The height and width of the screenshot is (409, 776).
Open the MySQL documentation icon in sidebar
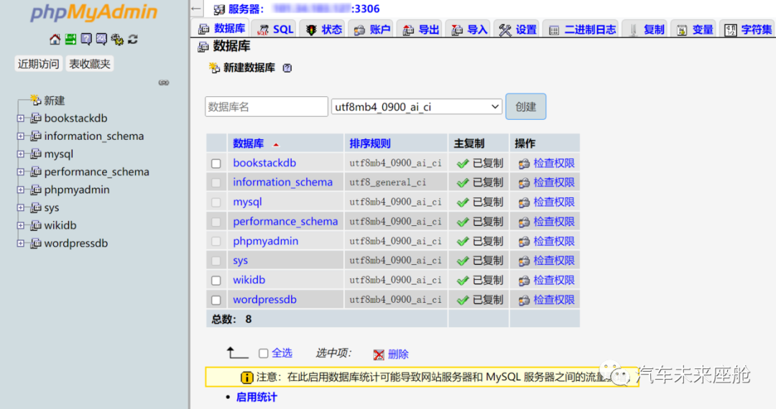101,39
